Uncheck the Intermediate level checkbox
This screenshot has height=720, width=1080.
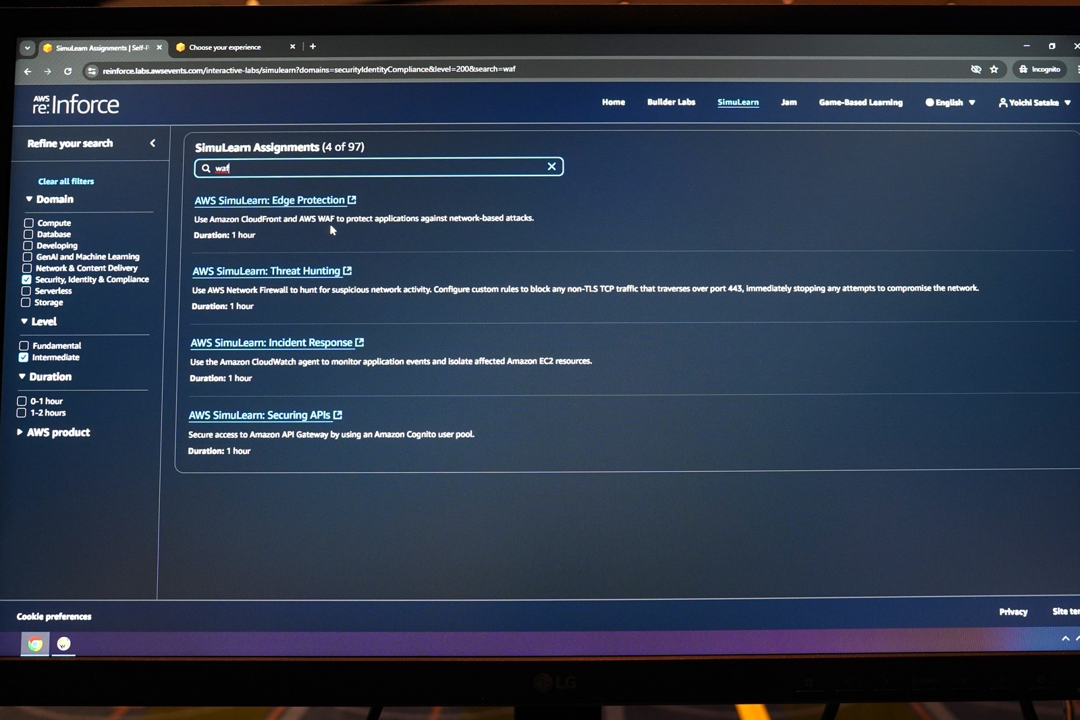pyautogui.click(x=24, y=357)
